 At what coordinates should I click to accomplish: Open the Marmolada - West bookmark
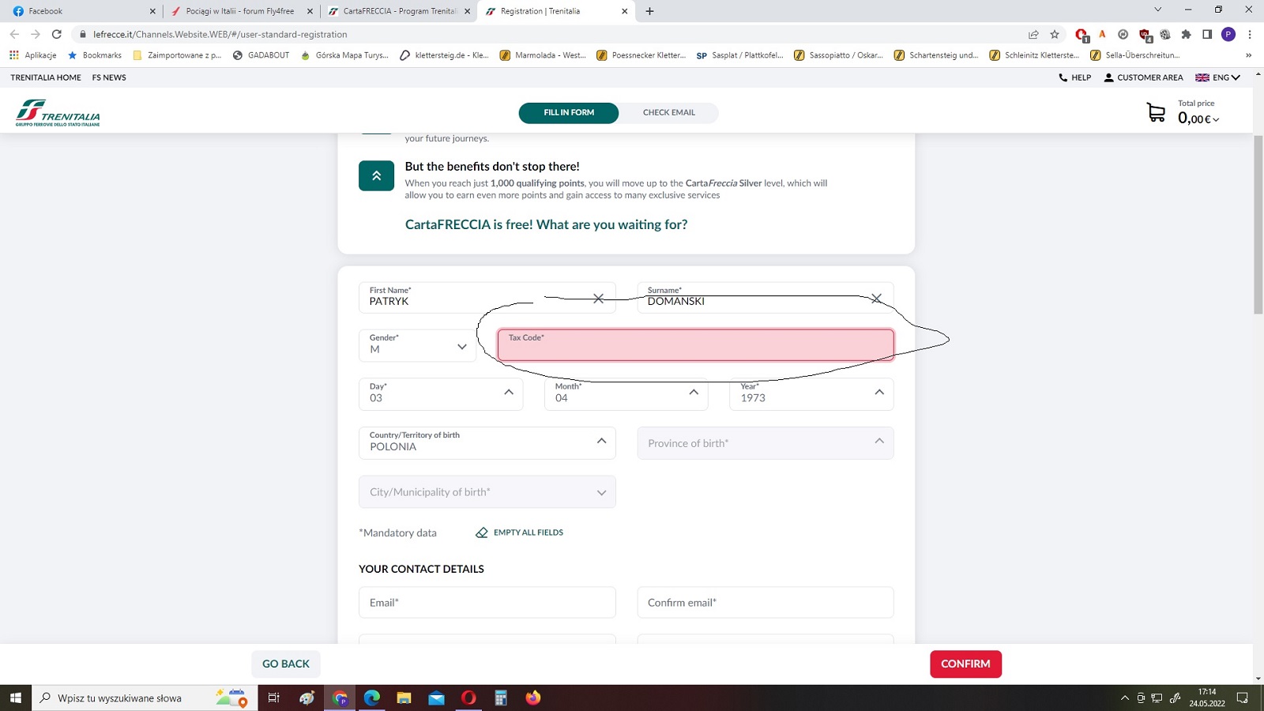[544, 55]
